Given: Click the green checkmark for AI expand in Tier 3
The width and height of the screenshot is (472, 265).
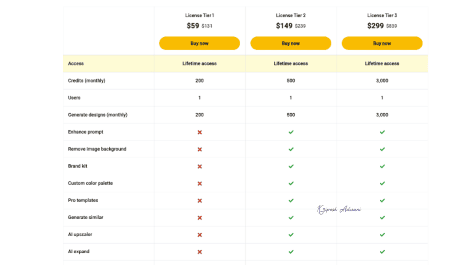Looking at the screenshot, I should 382,252.
